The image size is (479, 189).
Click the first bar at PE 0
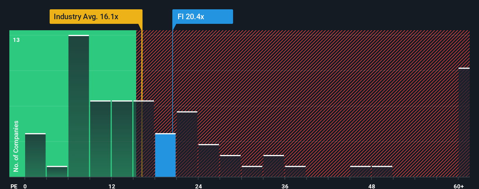(35, 155)
